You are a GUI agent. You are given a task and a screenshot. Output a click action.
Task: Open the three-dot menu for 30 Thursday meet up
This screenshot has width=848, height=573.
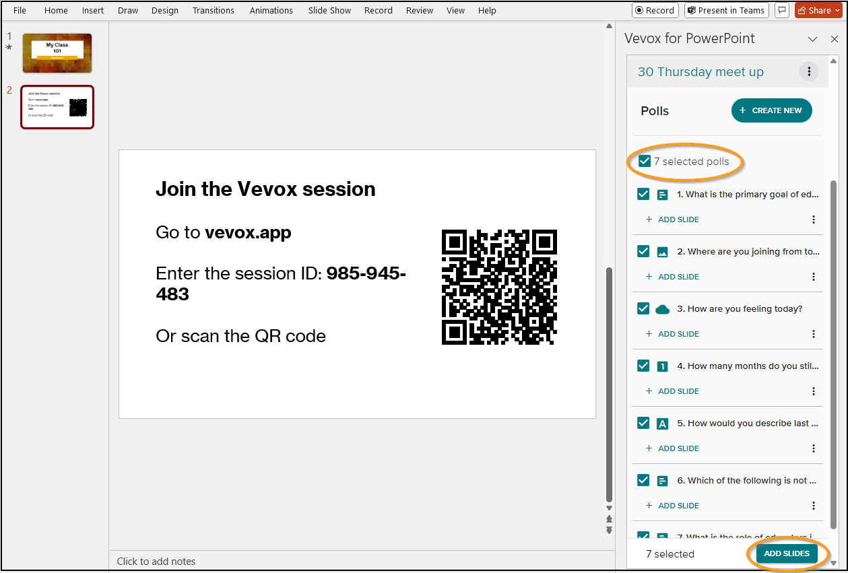pos(809,71)
